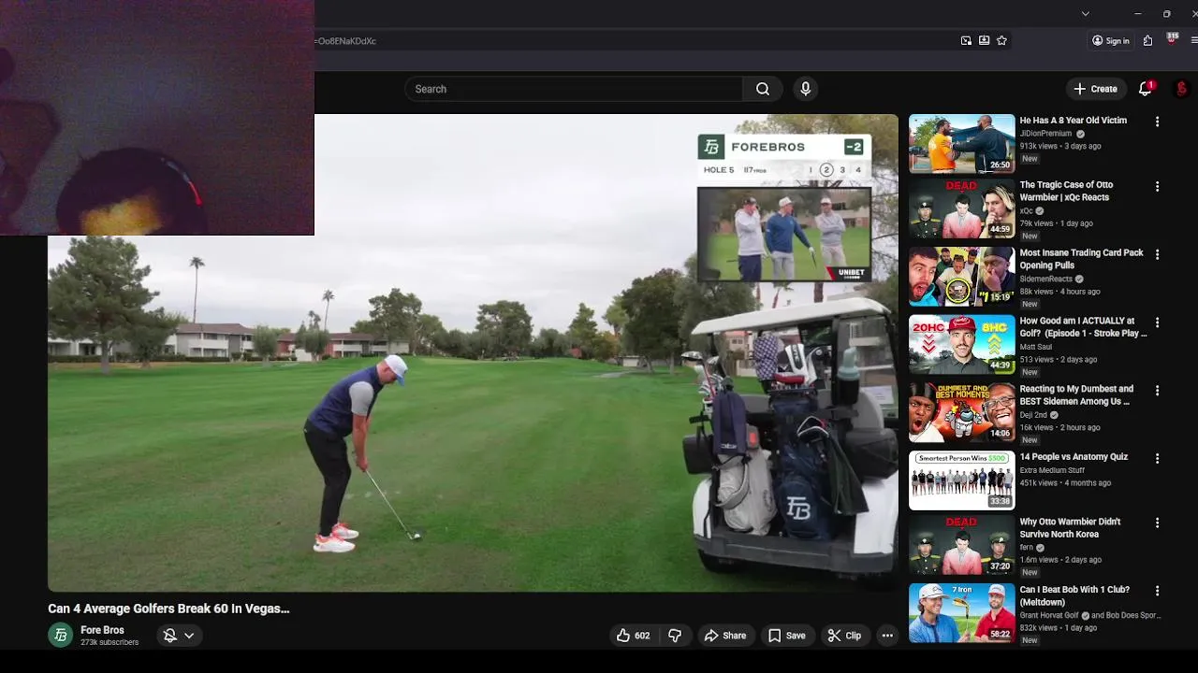Viewport: 1198px width, 673px height.
Task: Save the video to a playlist
Action: tap(786, 636)
